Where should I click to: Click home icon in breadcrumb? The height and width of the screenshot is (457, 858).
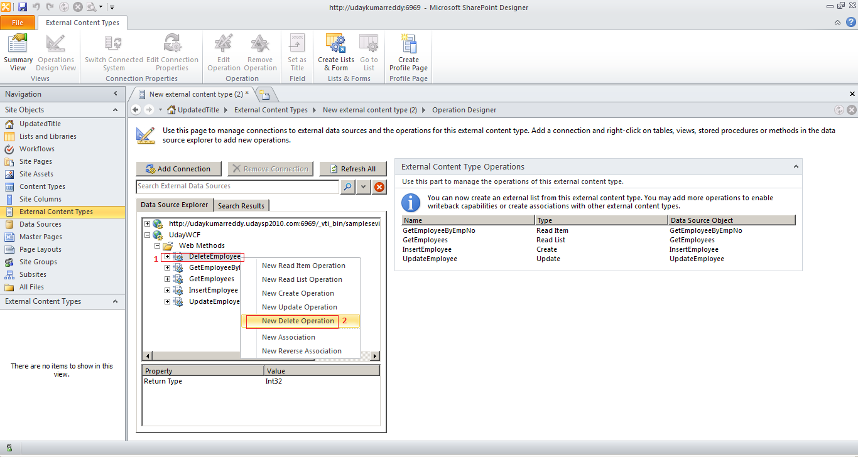click(171, 110)
